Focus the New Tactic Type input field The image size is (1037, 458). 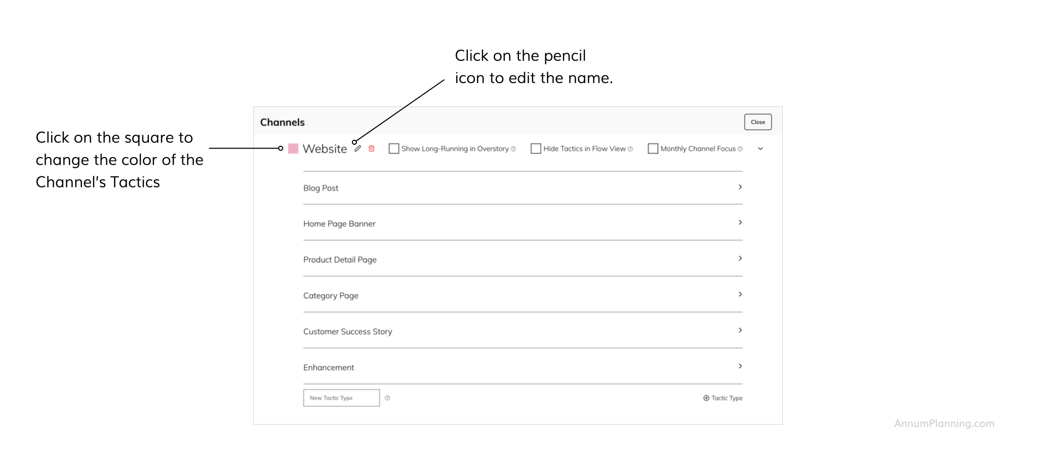tap(341, 398)
